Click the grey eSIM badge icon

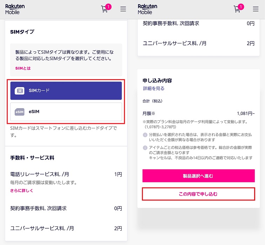(x=20, y=112)
